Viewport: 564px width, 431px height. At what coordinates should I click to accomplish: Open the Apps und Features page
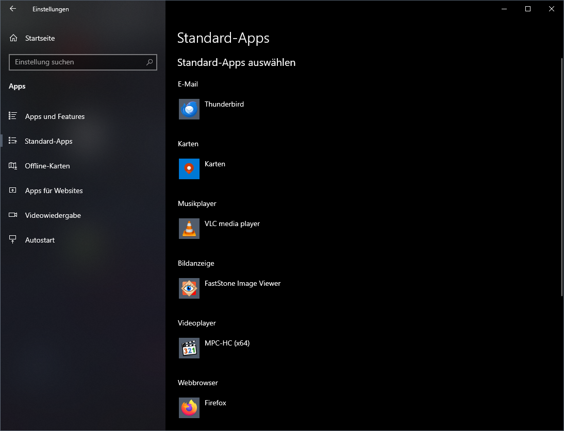tap(82, 116)
